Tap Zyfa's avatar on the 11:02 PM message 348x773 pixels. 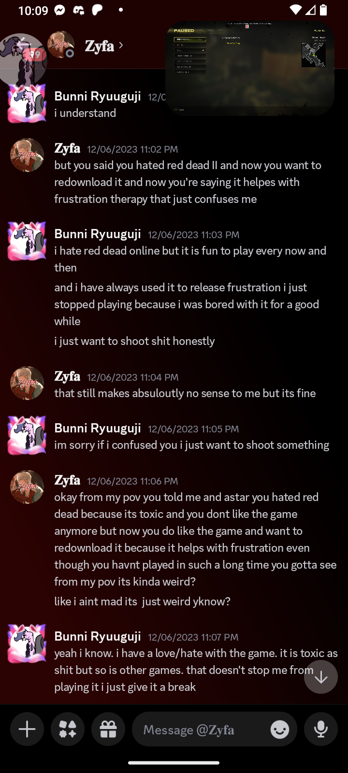(27, 155)
